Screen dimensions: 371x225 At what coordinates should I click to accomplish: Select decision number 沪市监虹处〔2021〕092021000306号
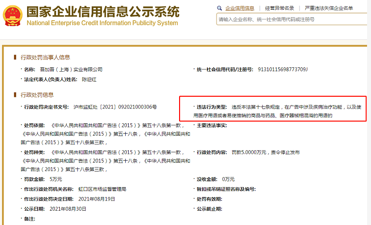(115, 107)
